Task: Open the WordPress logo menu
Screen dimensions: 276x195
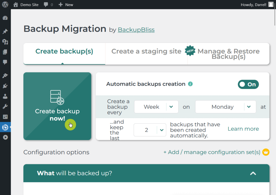Action: pyautogui.click(x=5, y=5)
